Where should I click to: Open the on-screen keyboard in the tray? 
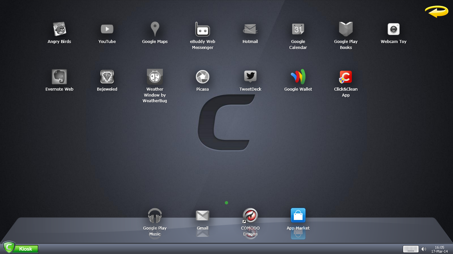pyautogui.click(x=411, y=249)
